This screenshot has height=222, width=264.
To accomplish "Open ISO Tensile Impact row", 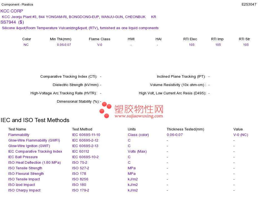I will tap(24, 179).
